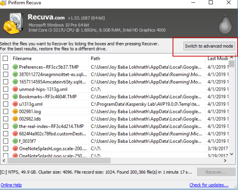Click green status dot for 3870112724rsegmnoittet-es.sqli
This screenshot has height=190, width=238.
(15, 74)
